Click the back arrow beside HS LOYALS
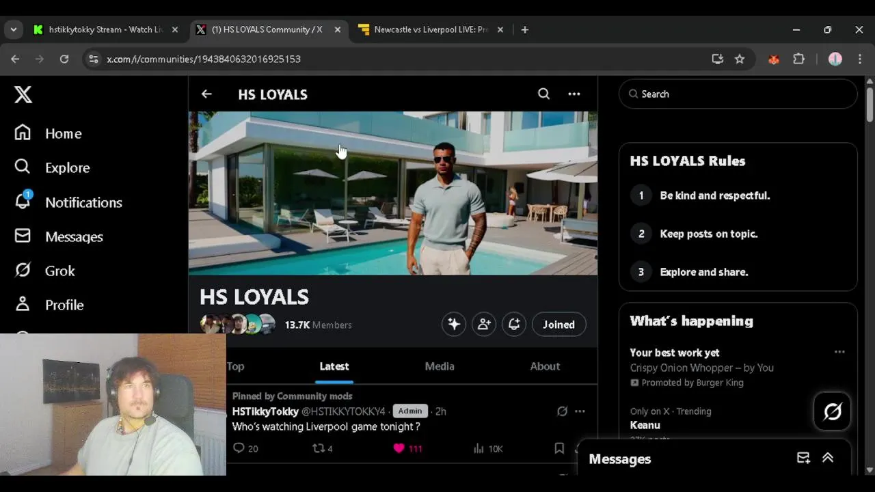Screen dimensions: 875x492 (206, 94)
